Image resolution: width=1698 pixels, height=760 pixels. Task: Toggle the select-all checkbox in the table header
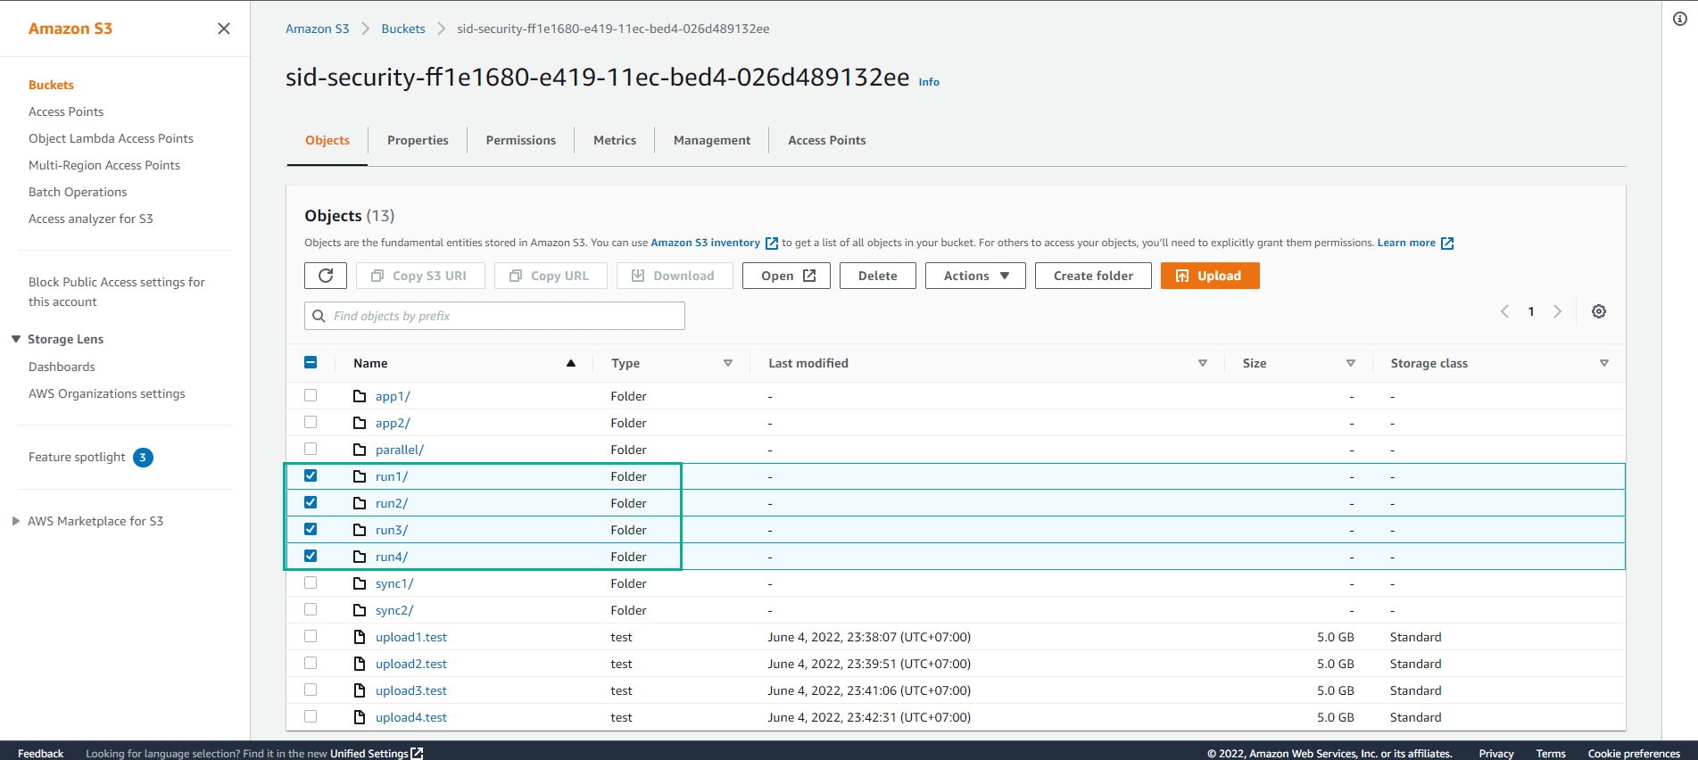[x=311, y=362]
